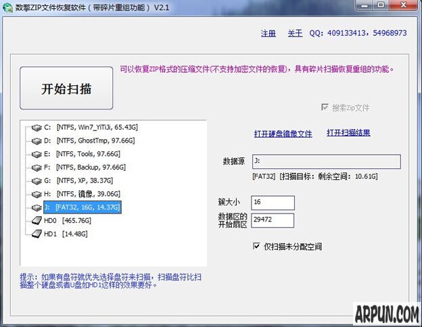422x327 pixels.
Task: Click the drive icon beside J:
Action: tap(37, 207)
